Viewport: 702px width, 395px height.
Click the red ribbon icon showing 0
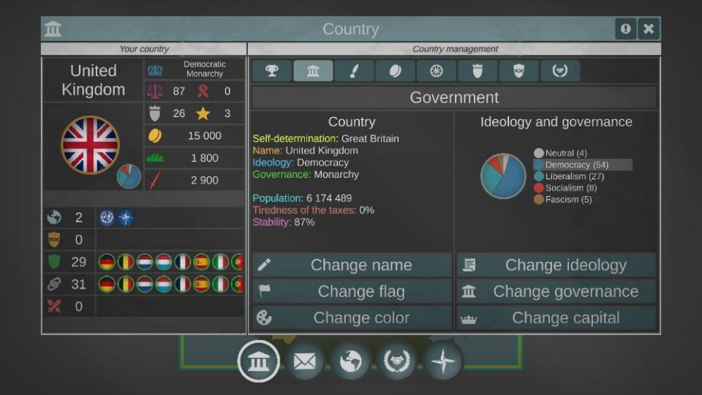pos(203,91)
